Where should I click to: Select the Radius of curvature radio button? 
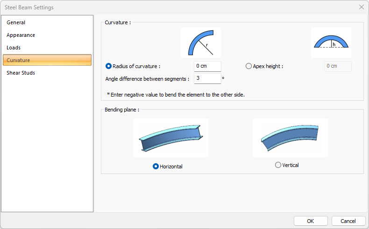coord(109,66)
